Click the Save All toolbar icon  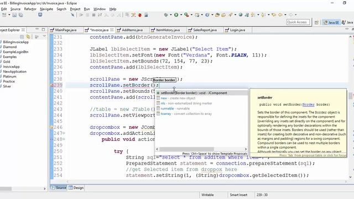click(x=21, y=15)
